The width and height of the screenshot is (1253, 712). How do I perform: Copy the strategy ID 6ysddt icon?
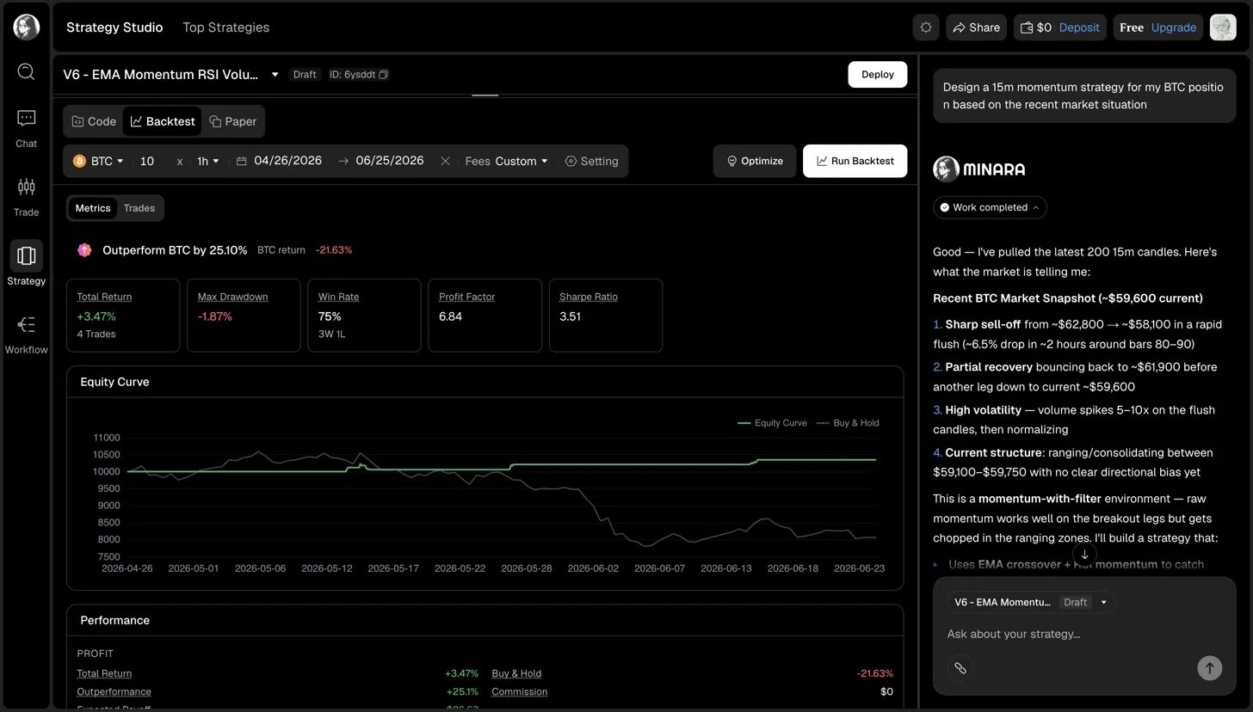pyautogui.click(x=383, y=75)
